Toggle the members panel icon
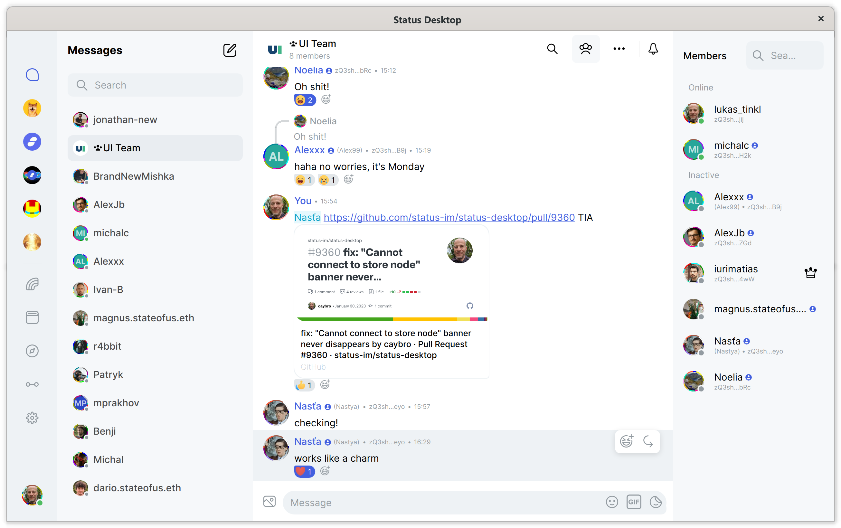Image resolution: width=841 pixels, height=528 pixels. (x=585, y=49)
